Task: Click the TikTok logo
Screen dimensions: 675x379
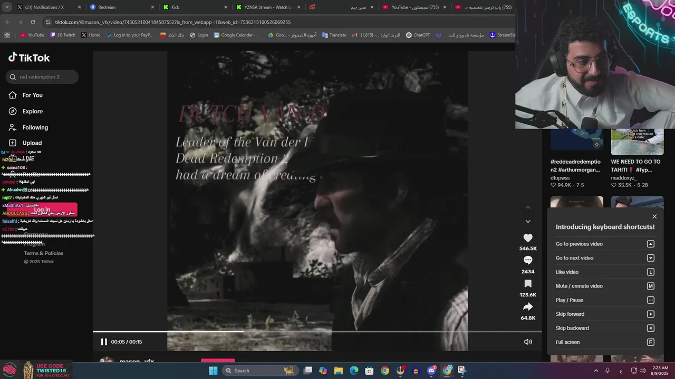Action: (x=29, y=57)
